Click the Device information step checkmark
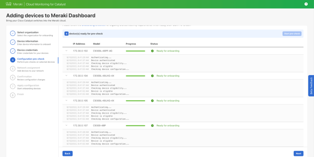Screen dimensions: 314x157 click(x=13, y=42)
